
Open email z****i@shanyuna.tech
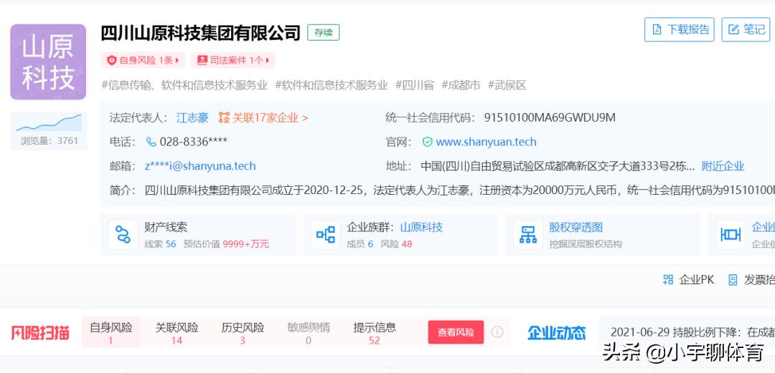click(x=200, y=166)
